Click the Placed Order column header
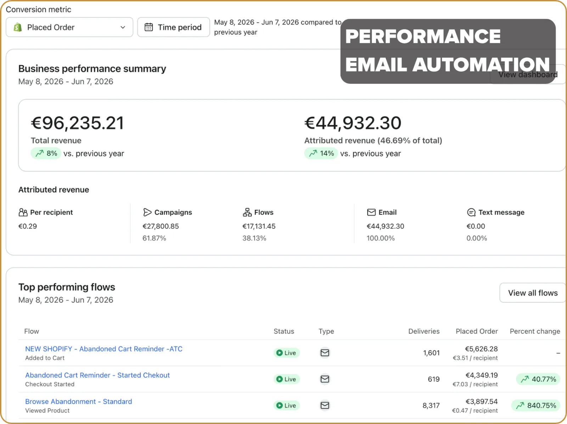This screenshot has width=567, height=424. [x=477, y=331]
